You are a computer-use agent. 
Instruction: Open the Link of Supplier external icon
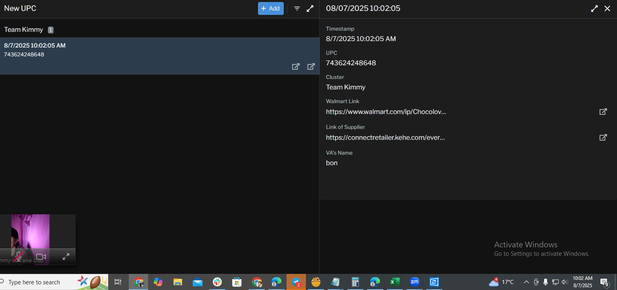tap(603, 137)
